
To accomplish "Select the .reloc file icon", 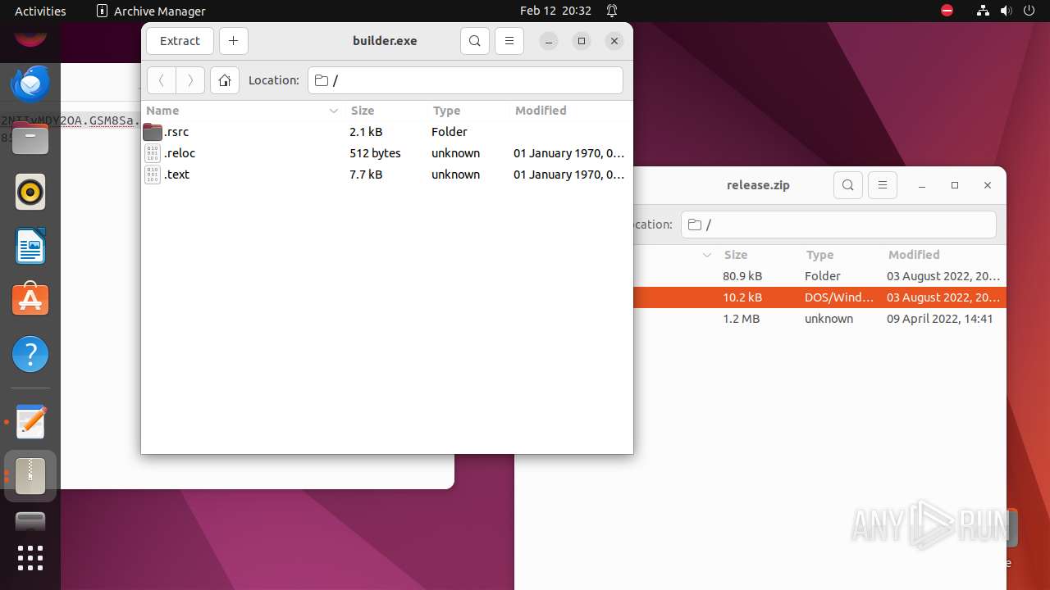I will coord(153,153).
